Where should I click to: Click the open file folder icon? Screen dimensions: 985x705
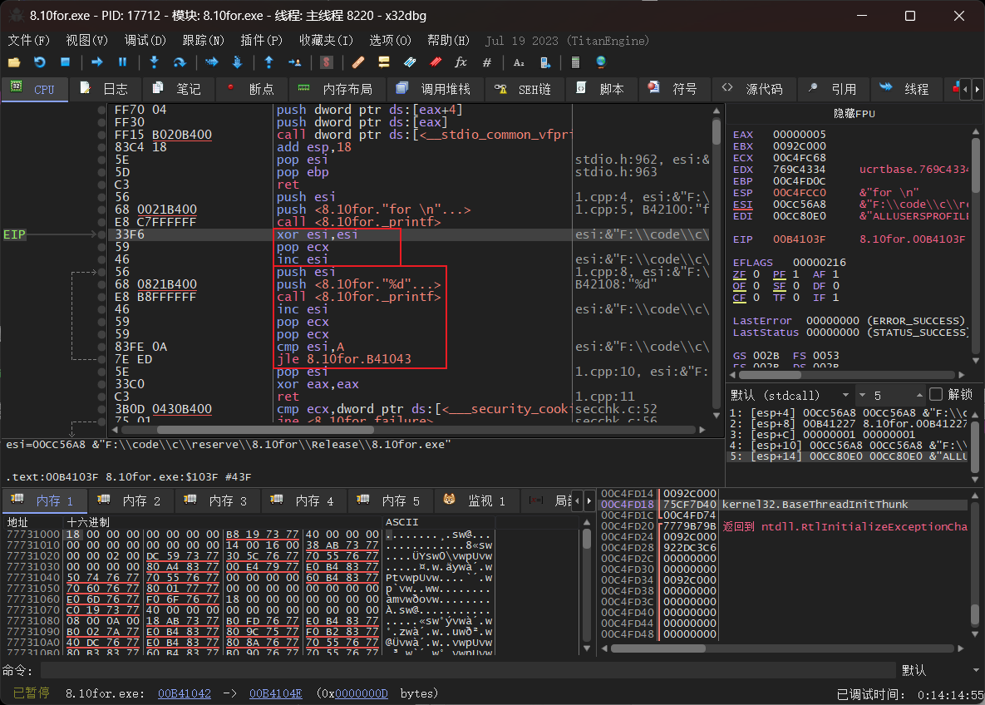(14, 62)
